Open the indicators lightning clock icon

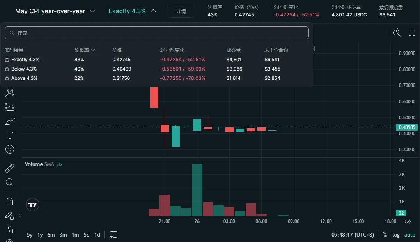397,33
